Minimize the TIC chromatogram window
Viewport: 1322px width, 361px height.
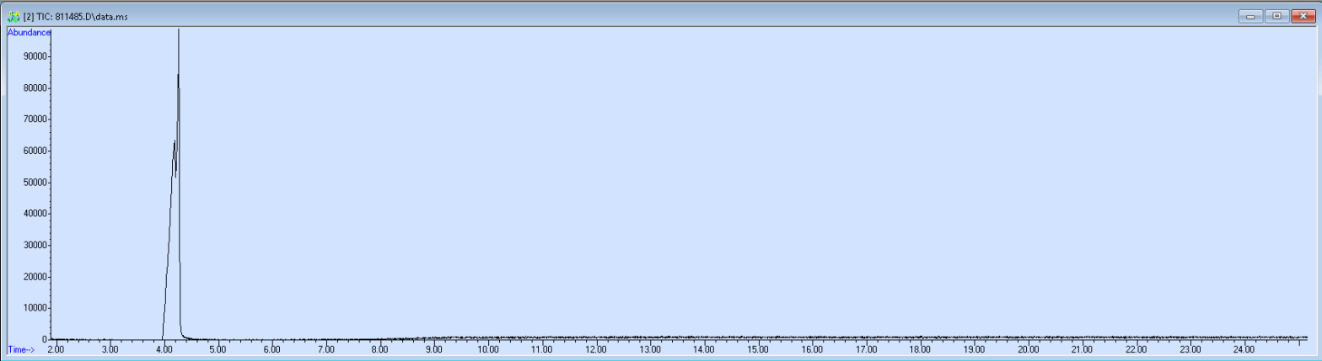click(1253, 16)
